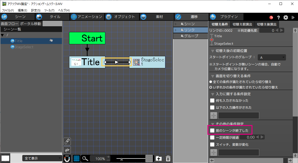Toggle the grid display icon
Screen dimensions: 298x163
[x=77, y=158]
